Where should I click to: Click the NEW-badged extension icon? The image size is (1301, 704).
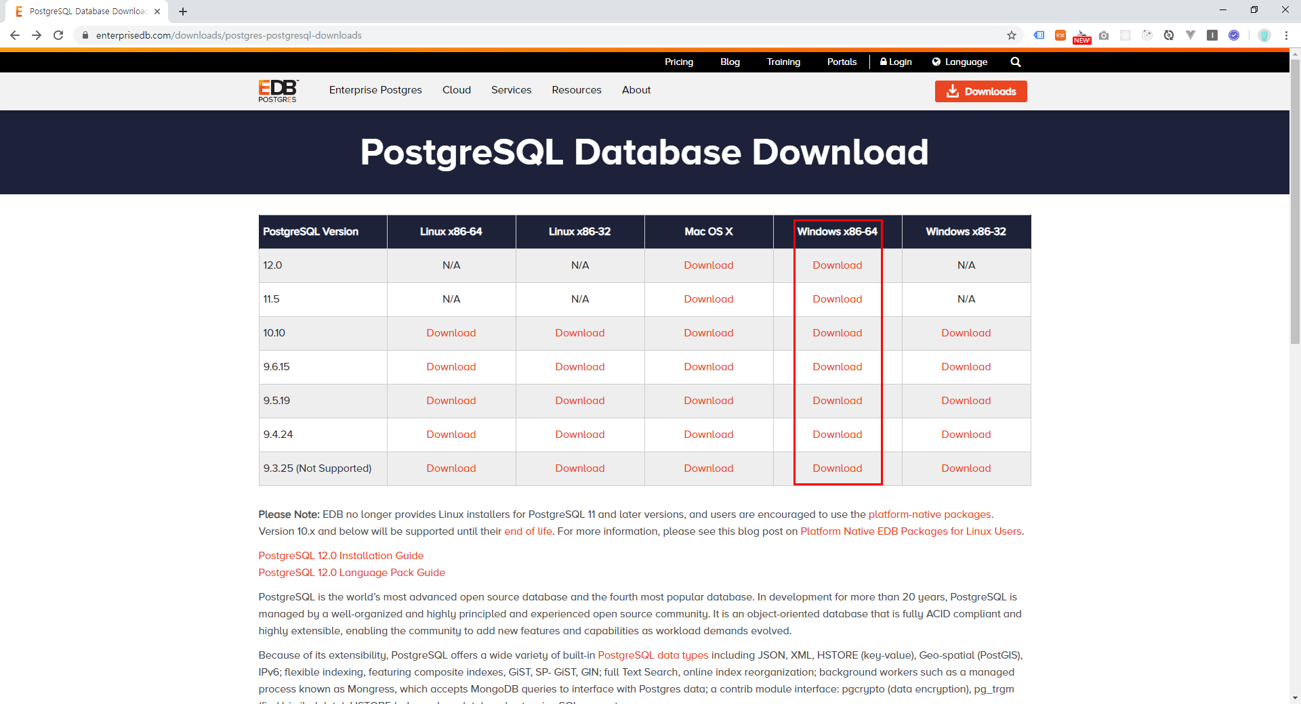pyautogui.click(x=1082, y=37)
